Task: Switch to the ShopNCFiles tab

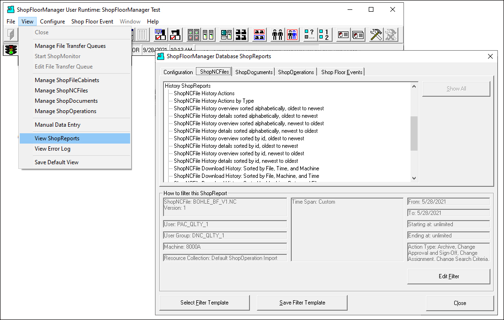Action: (x=214, y=72)
